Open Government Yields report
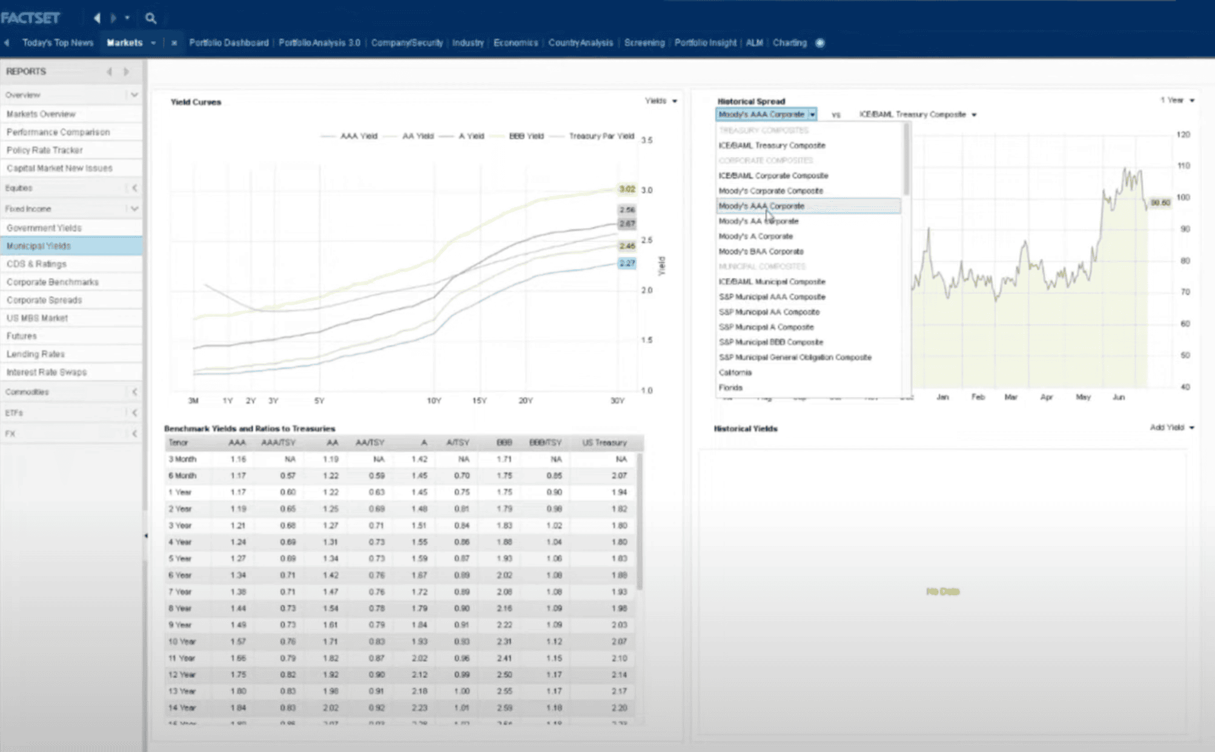 pos(71,228)
